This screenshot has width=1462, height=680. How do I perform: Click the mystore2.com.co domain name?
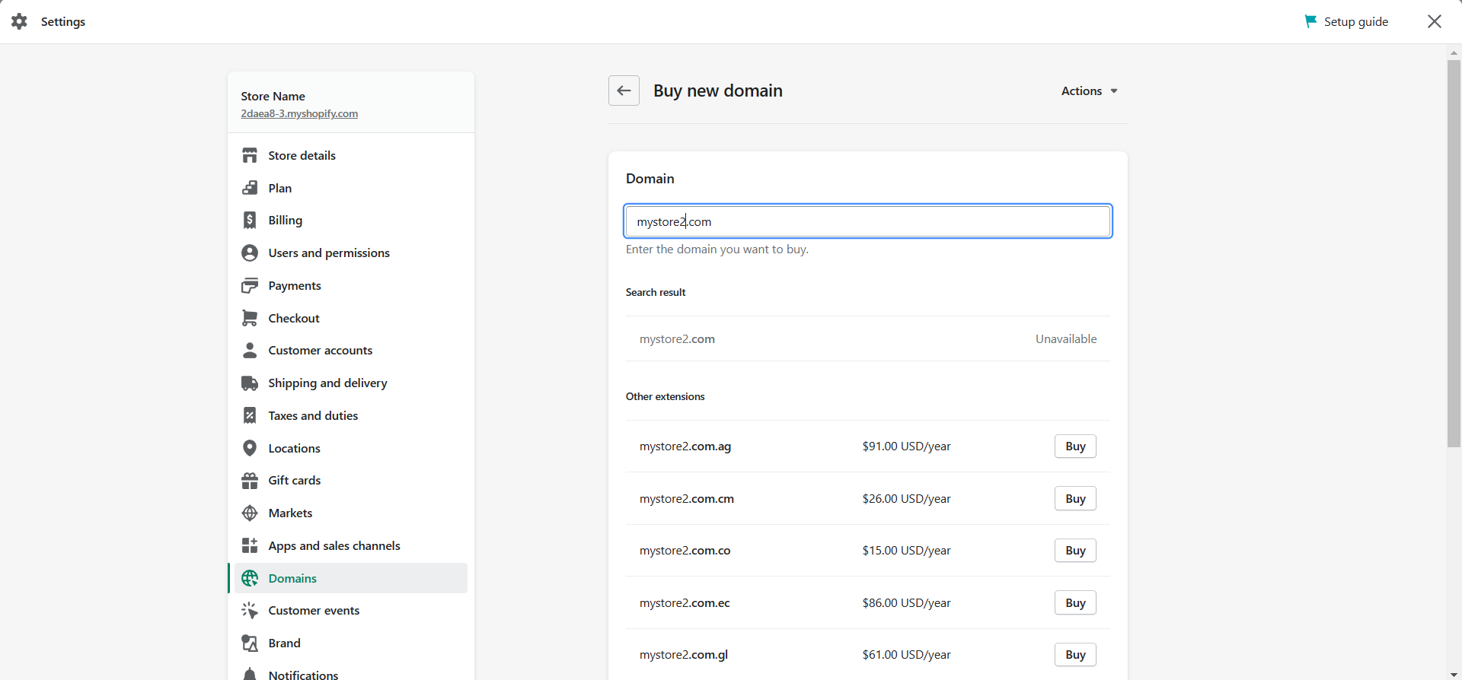(x=685, y=551)
